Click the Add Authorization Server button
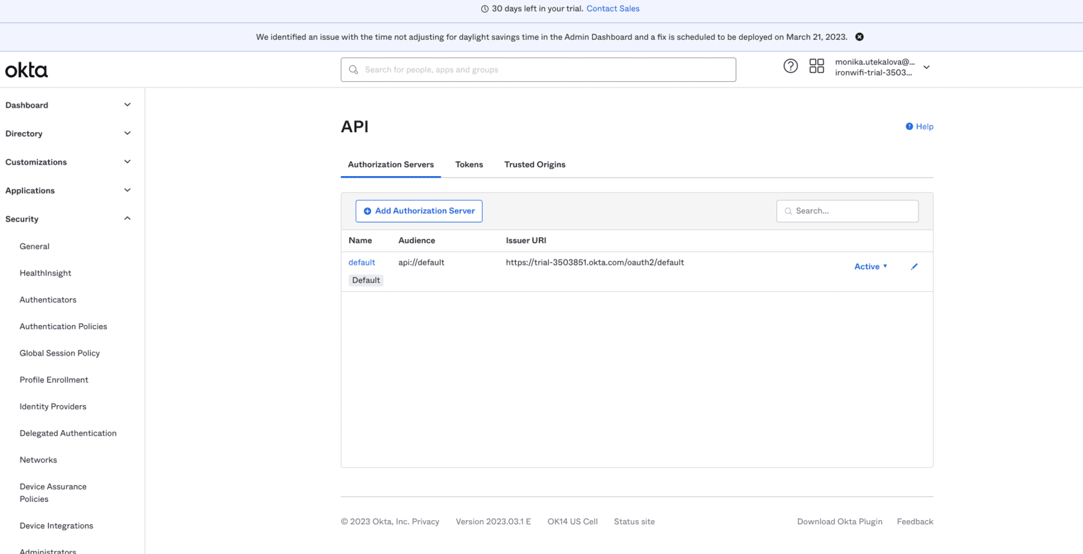Viewport: 1083px width, 554px height. (x=419, y=211)
